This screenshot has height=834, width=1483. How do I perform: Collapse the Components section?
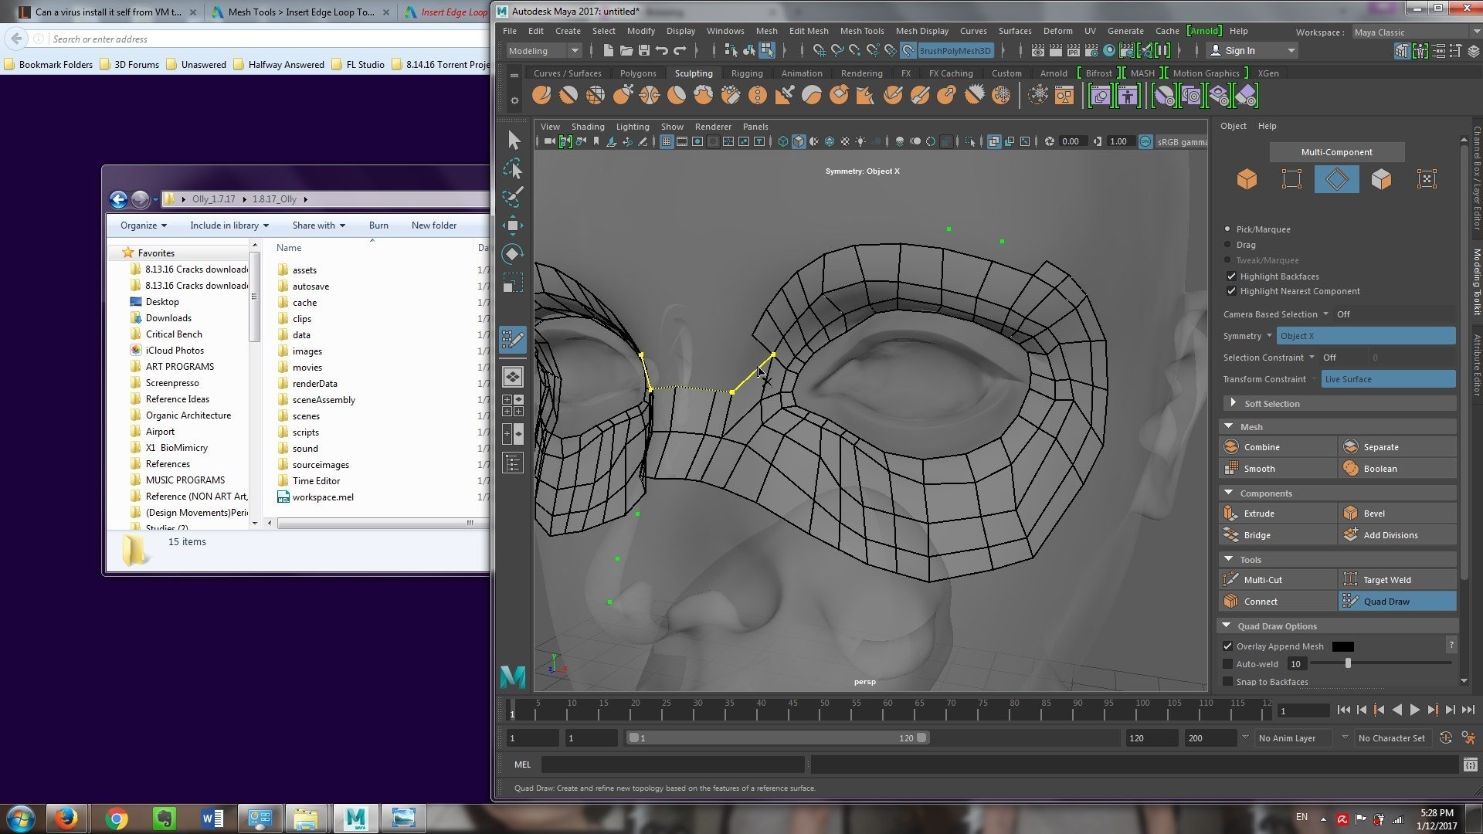coord(1228,493)
